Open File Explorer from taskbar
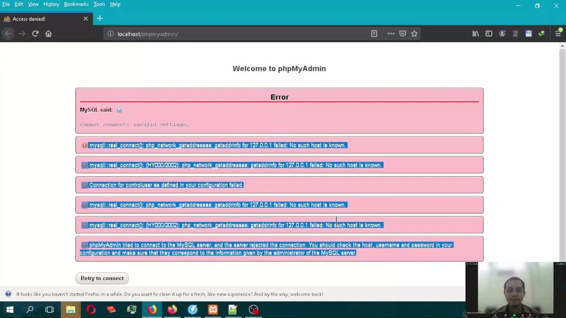 click(70, 310)
